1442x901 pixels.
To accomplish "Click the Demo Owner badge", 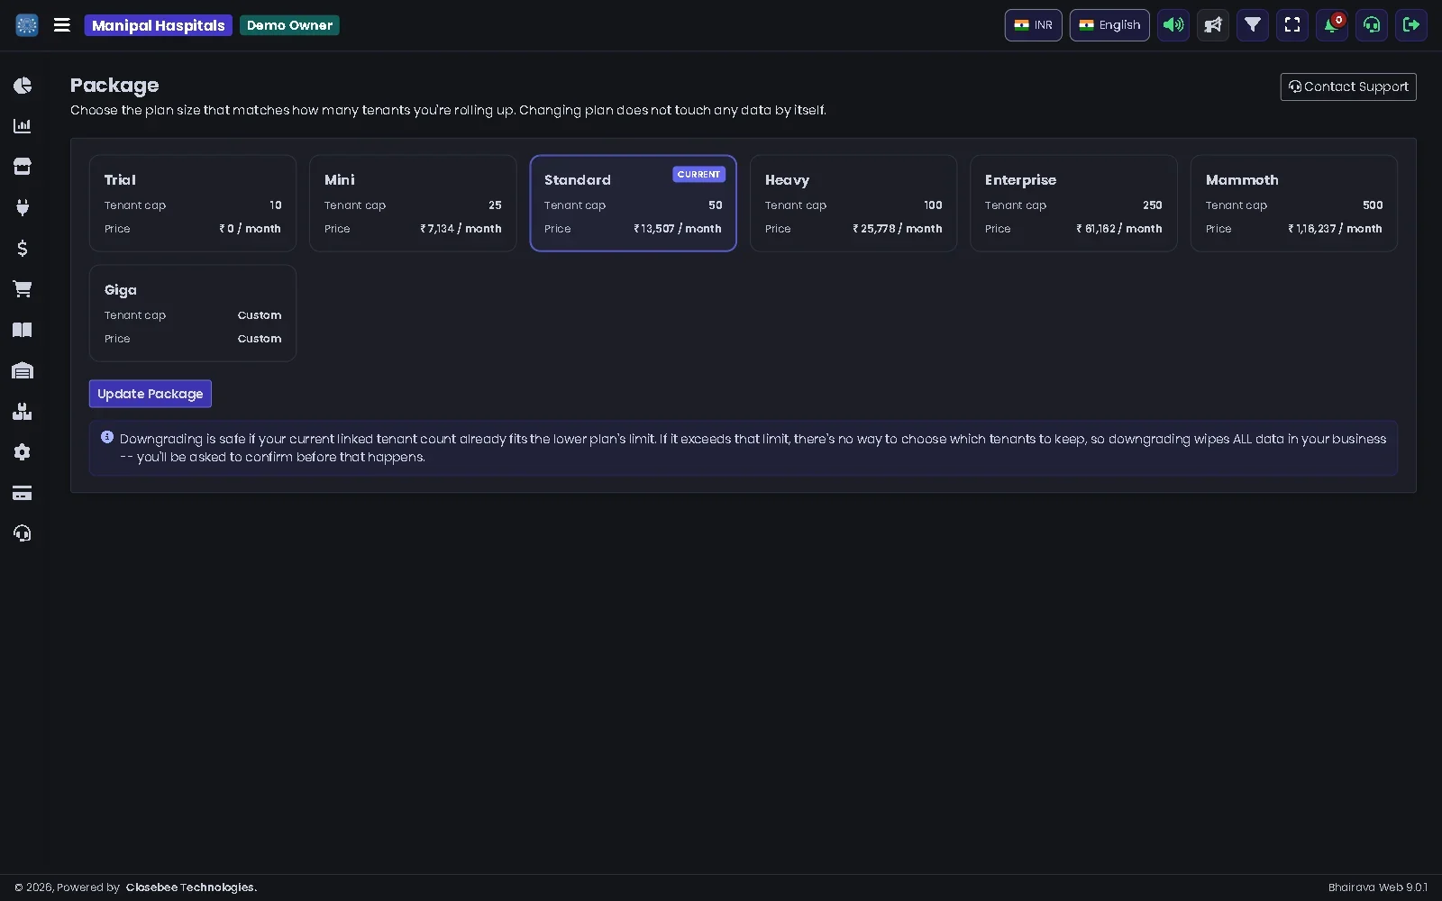I will [x=289, y=25].
